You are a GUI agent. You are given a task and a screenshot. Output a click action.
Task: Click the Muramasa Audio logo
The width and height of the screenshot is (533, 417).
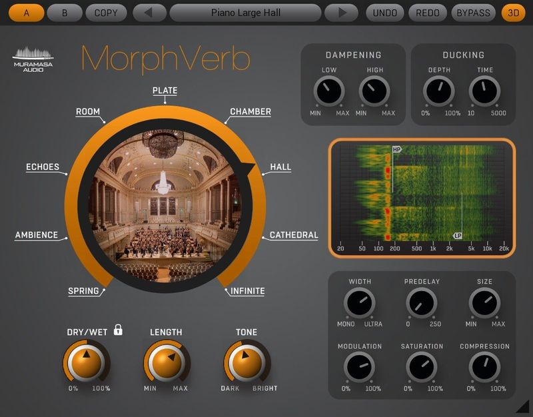31,60
